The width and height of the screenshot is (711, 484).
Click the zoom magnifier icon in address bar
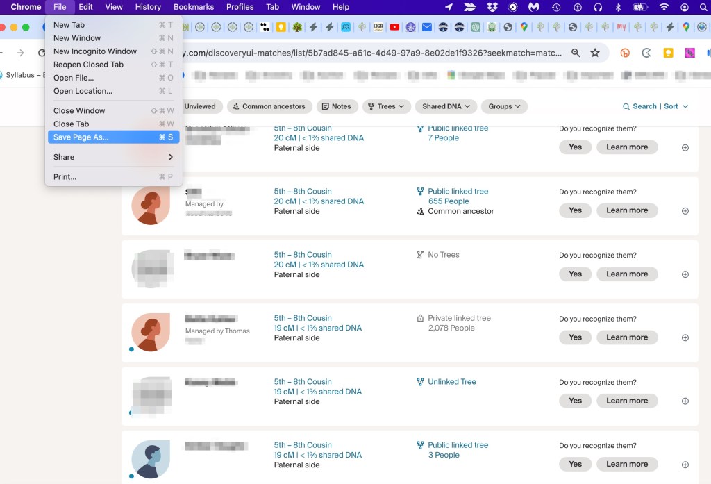tap(576, 53)
